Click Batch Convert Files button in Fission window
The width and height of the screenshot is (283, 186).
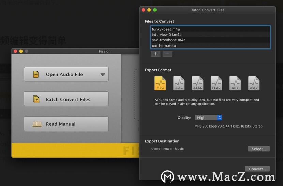[x=66, y=99]
